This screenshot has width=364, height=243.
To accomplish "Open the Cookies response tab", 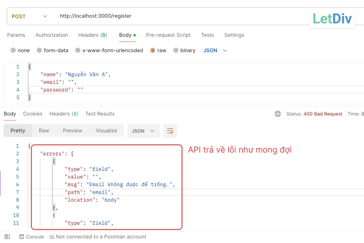I will [x=33, y=114].
